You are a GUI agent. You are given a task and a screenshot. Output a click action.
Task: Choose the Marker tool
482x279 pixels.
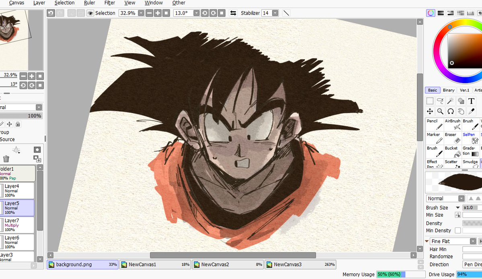(x=434, y=138)
